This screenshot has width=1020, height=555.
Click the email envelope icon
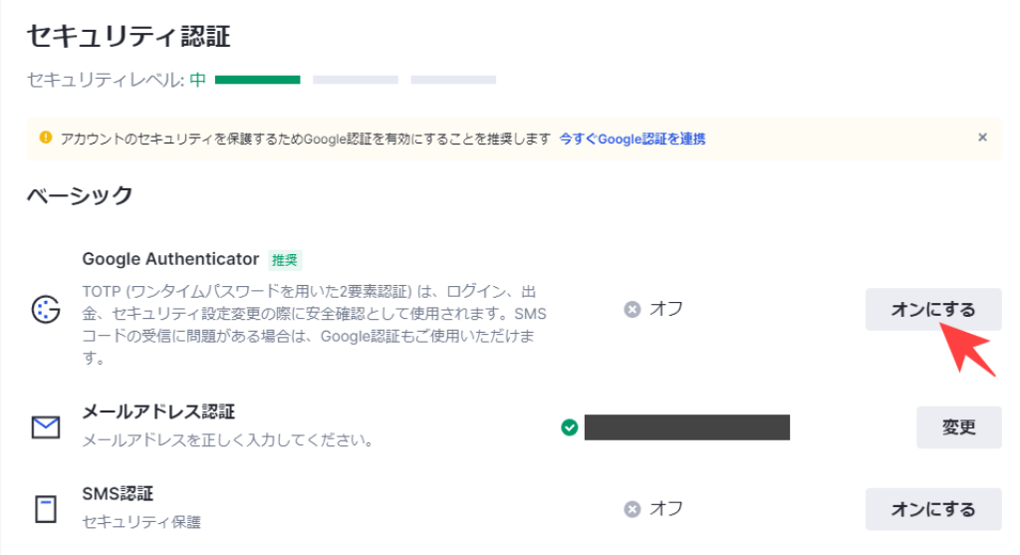(x=46, y=426)
